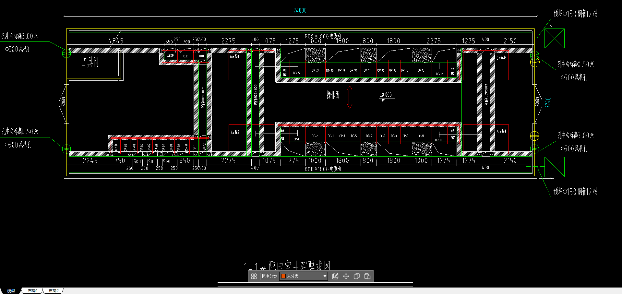Click the 工具间 room label
This screenshot has width=622, height=294.
[x=90, y=62]
